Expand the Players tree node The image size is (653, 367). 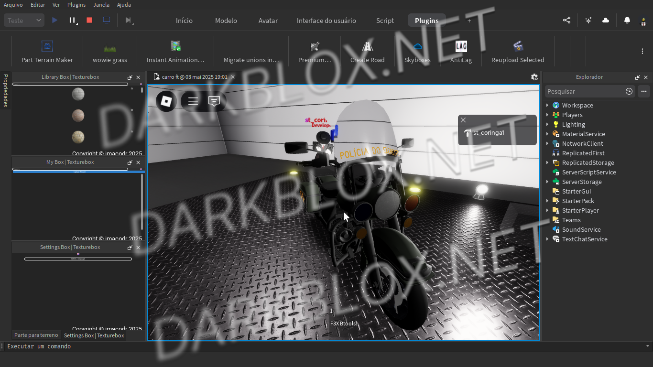click(x=547, y=115)
